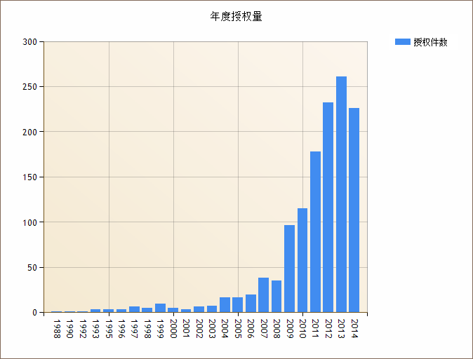Click y-axis value 100

point(30,222)
